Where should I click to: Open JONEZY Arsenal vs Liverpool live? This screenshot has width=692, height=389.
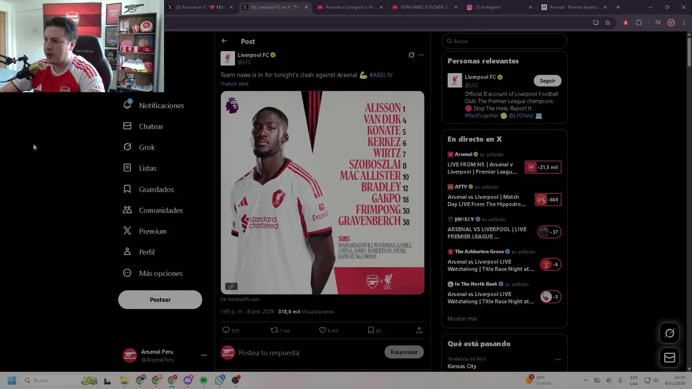pos(487,233)
